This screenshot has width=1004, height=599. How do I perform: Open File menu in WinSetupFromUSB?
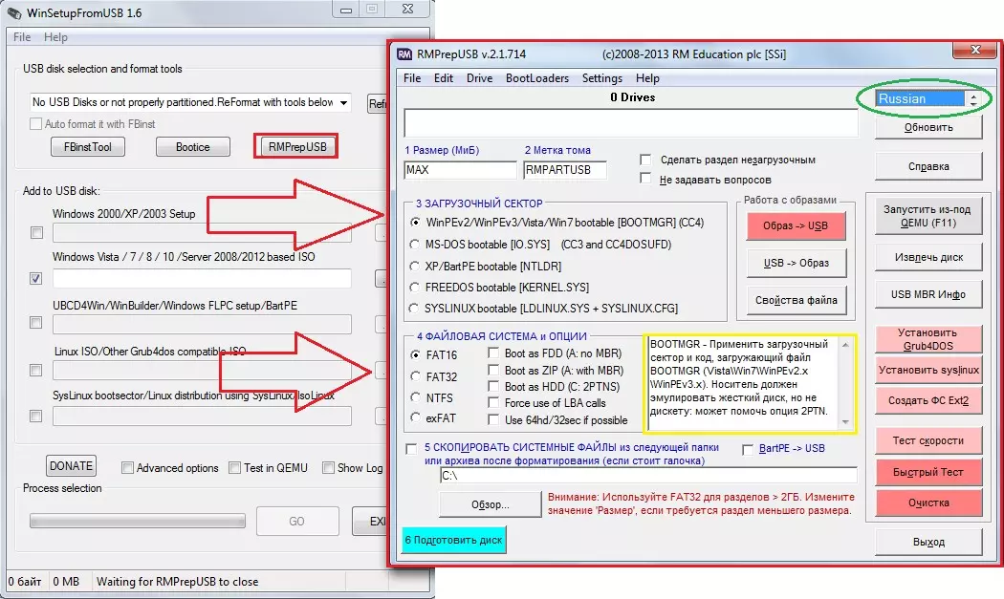point(22,37)
